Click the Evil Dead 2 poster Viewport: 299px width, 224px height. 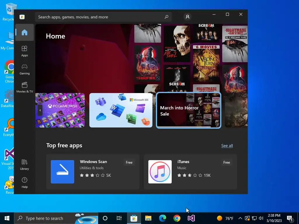177,44
